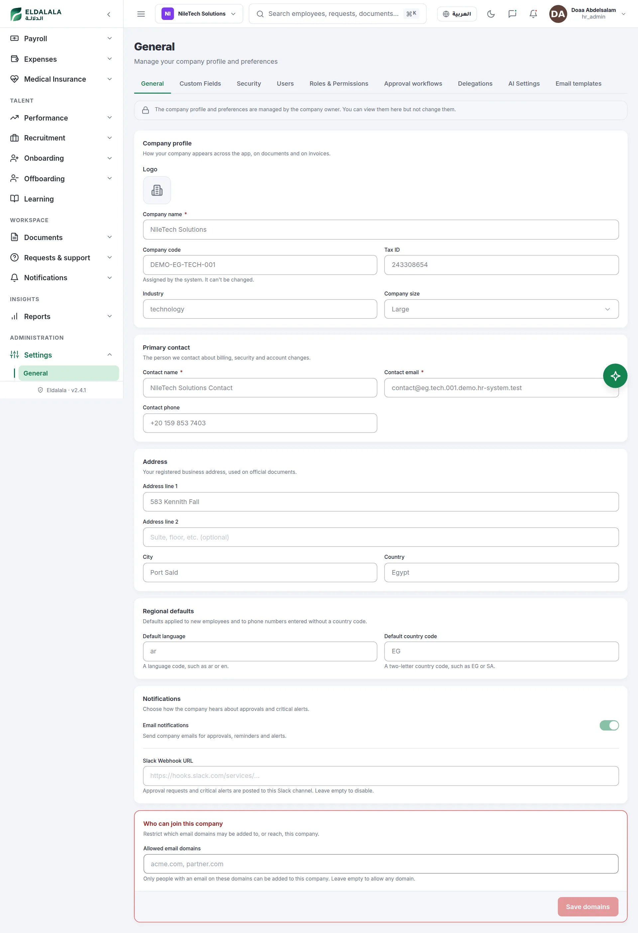Expand the Onboarding section
Image resolution: width=638 pixels, height=933 pixels.
point(61,158)
